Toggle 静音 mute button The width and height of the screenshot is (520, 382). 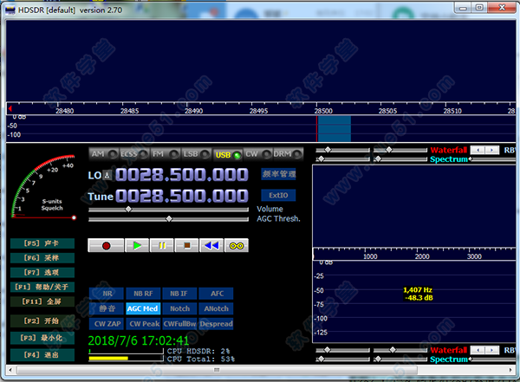(x=107, y=308)
